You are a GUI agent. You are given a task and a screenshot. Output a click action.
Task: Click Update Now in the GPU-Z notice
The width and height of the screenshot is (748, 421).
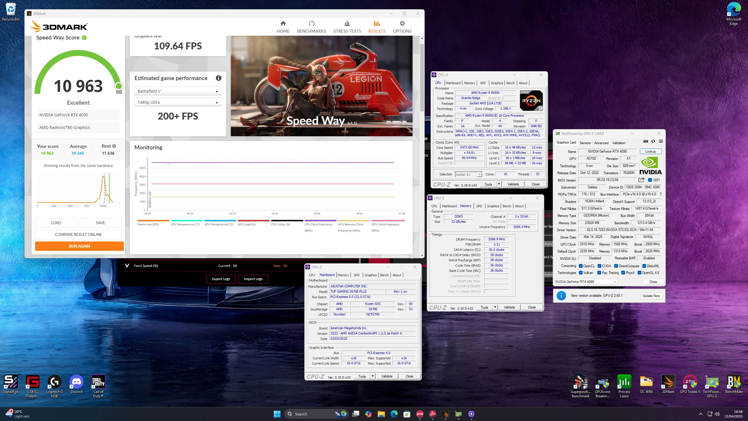(651, 296)
